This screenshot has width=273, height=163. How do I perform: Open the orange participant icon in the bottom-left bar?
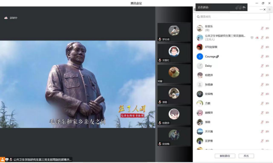3,160
